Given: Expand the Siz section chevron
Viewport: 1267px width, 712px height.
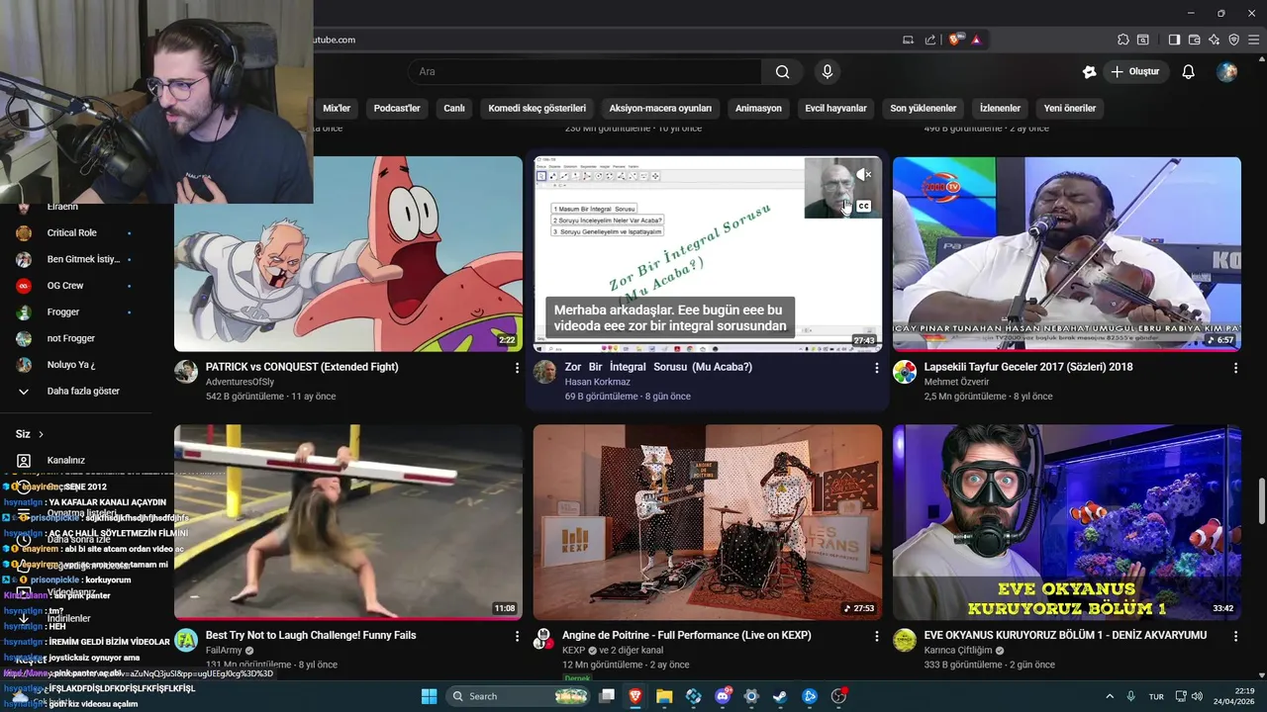Looking at the screenshot, I should [41, 434].
